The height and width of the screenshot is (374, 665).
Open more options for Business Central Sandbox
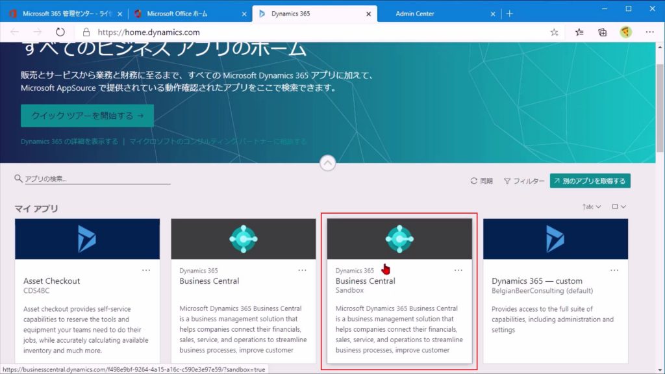(x=458, y=270)
